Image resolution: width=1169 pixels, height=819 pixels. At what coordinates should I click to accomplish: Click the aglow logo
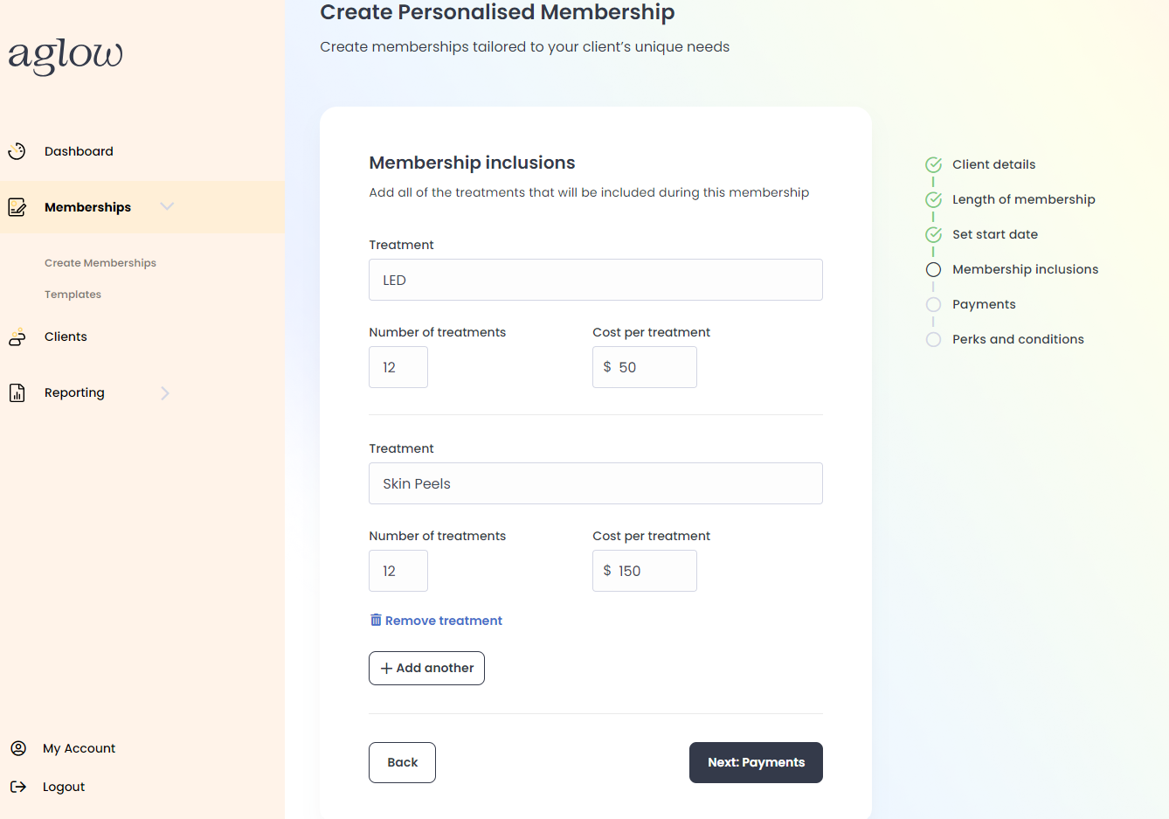coord(66,54)
